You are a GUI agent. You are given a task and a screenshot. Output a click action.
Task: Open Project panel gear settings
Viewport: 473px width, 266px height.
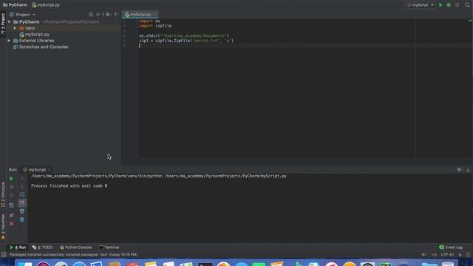click(108, 15)
